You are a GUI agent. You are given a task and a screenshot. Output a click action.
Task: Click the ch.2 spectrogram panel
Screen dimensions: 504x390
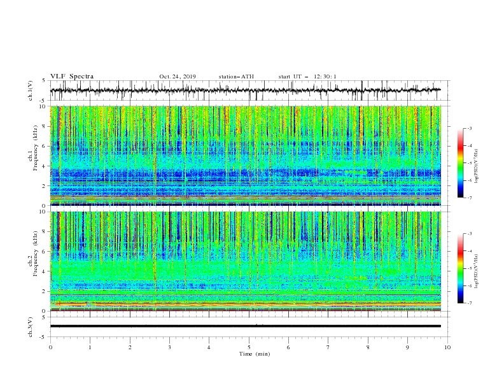click(x=245, y=261)
